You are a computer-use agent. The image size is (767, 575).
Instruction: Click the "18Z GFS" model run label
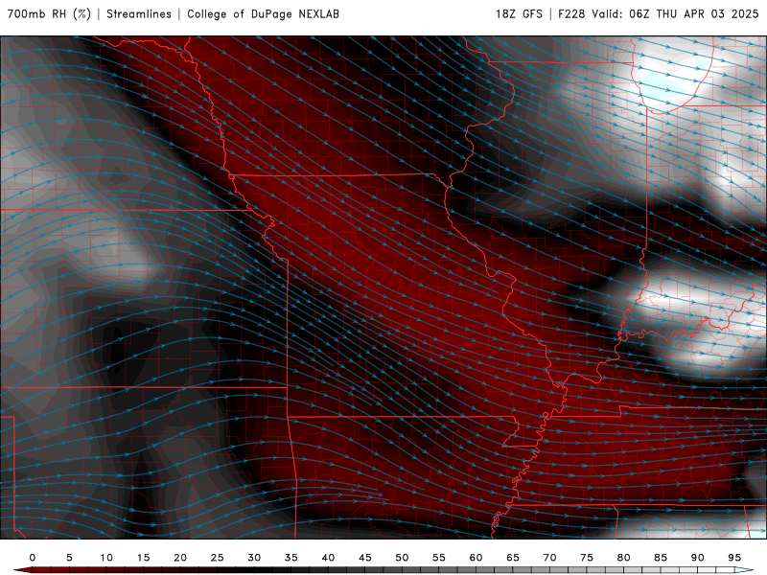(519, 14)
